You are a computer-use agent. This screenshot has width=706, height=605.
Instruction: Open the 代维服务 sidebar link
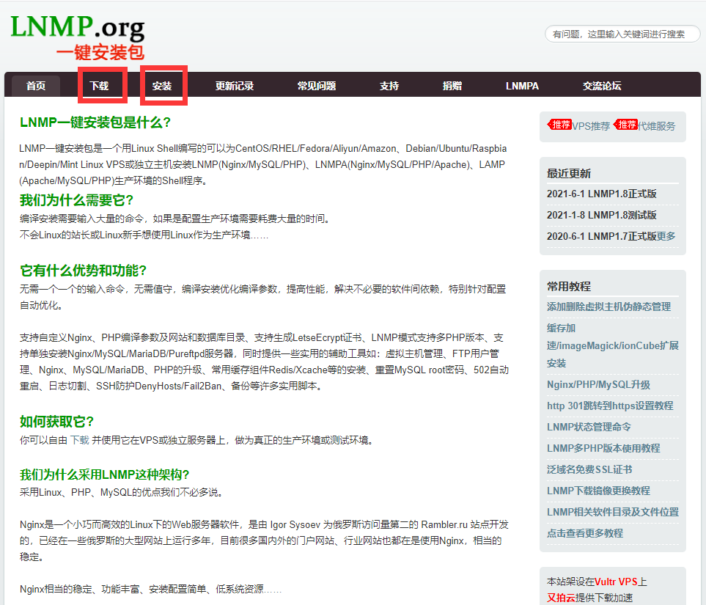(656, 126)
